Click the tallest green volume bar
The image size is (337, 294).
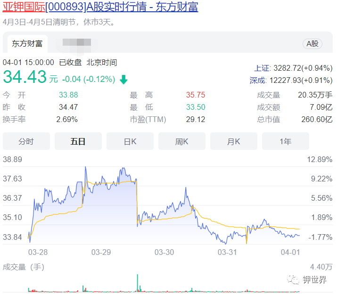click(137, 283)
